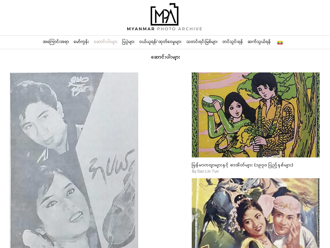
Task: Open the painted couple with horse thumbnail
Action: (256, 213)
